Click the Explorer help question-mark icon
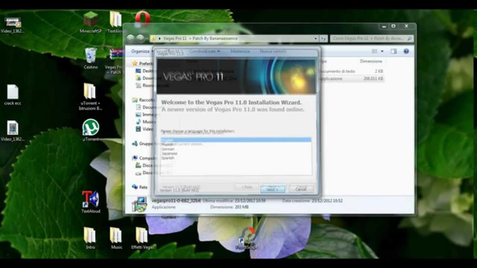 pos(406,51)
